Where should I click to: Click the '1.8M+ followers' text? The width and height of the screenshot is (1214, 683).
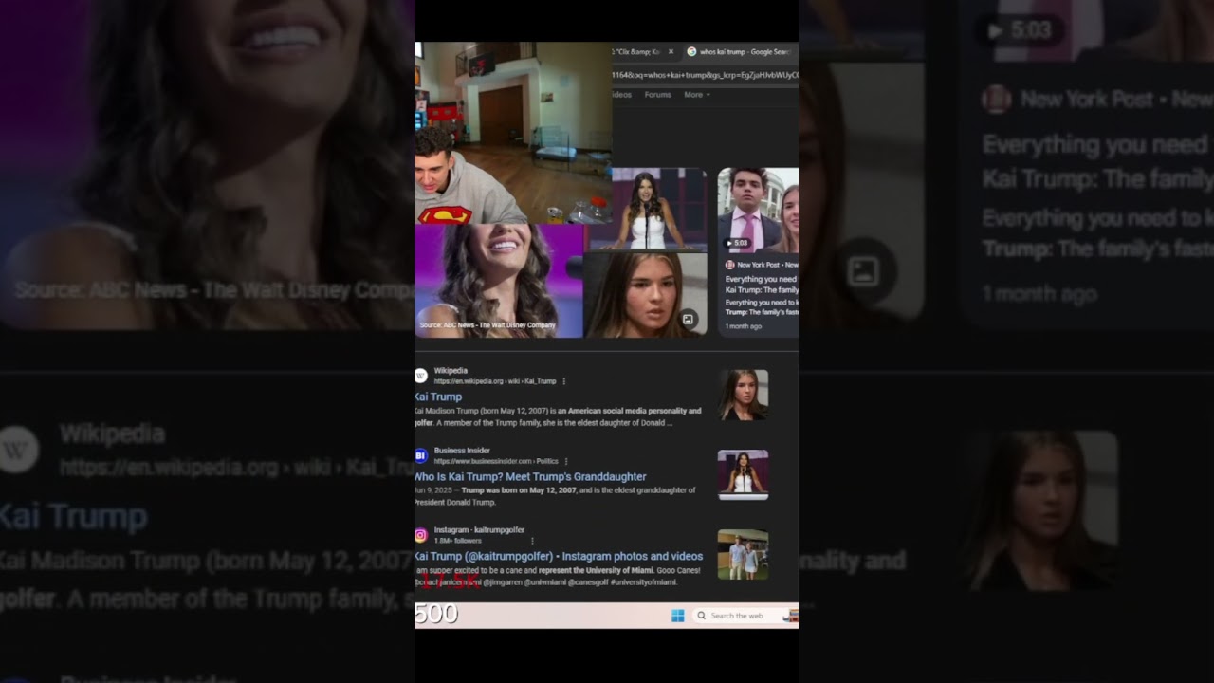[458, 541]
